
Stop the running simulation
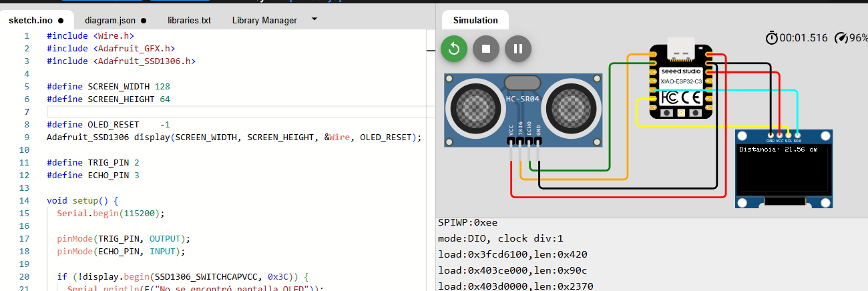coord(486,49)
